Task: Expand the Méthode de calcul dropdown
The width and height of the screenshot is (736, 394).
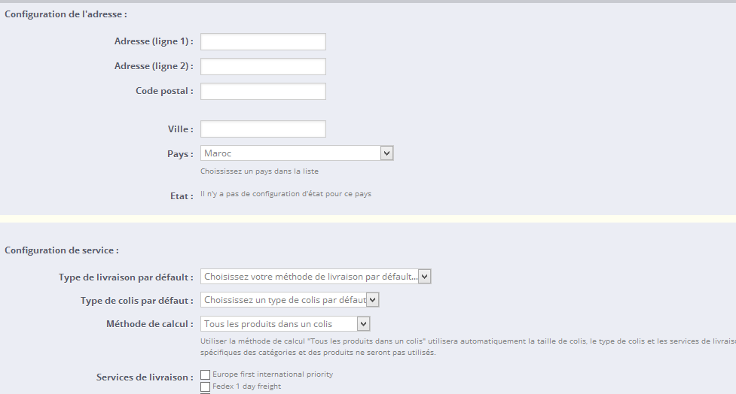Action: (286, 324)
